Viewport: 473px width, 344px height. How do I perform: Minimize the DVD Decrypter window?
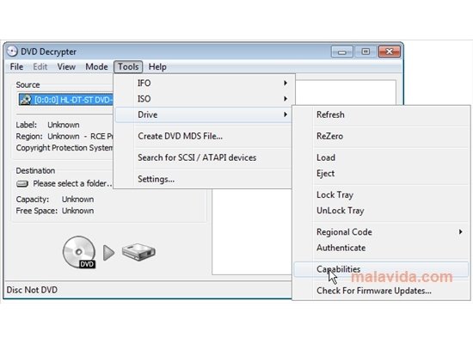point(341,52)
